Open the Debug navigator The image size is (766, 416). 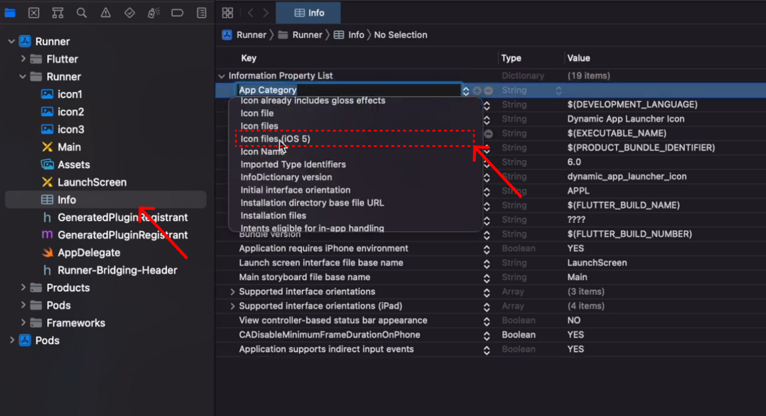click(x=154, y=13)
